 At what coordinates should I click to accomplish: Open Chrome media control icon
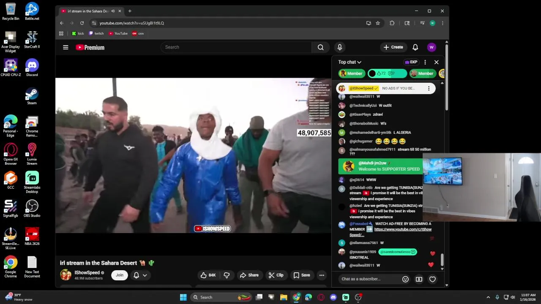[422, 23]
